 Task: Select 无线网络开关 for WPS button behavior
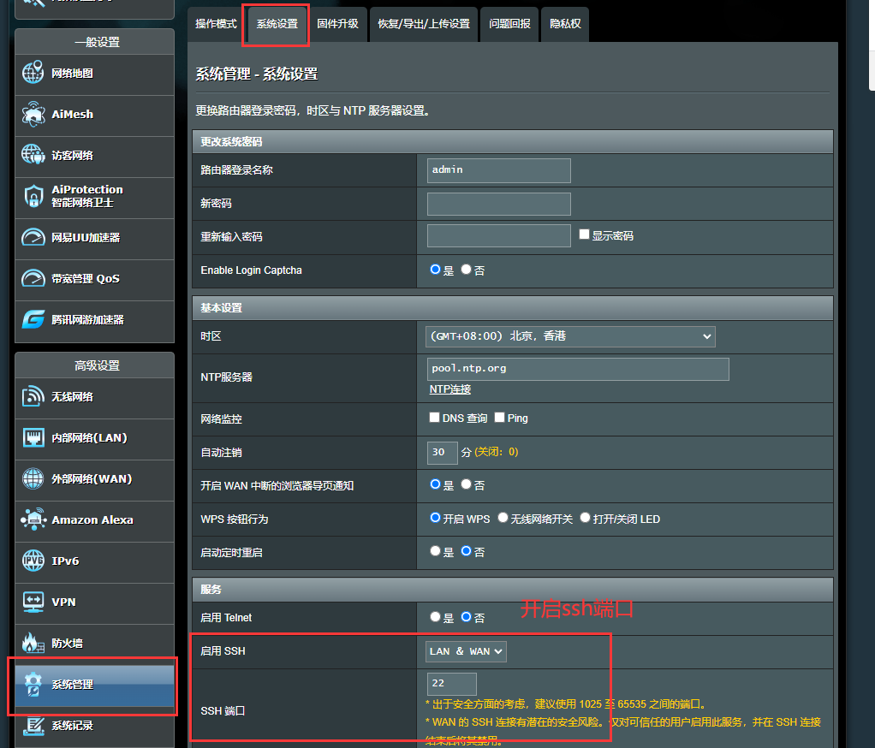(503, 518)
